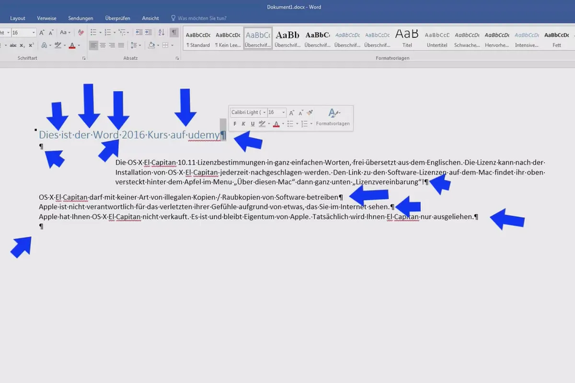Increase paragraph indent
The height and width of the screenshot is (383, 575).
(149, 33)
